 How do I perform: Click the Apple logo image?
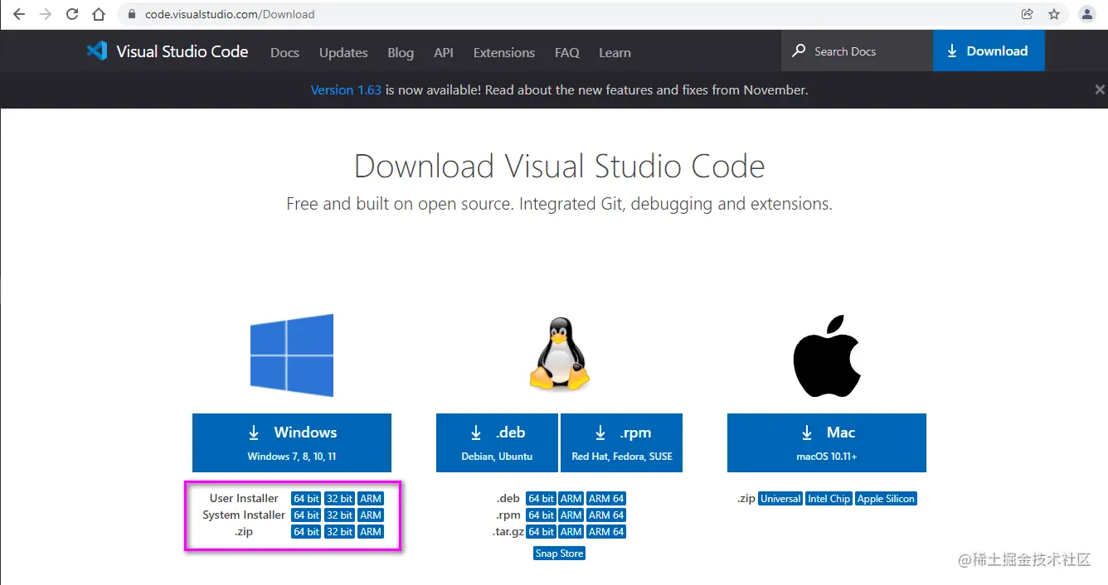point(827,355)
